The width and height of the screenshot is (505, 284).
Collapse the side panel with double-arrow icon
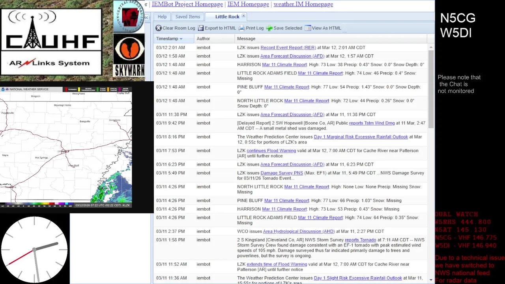146,18
